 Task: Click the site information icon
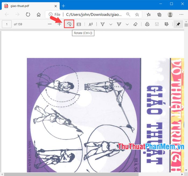pyautogui.click(x=50, y=15)
